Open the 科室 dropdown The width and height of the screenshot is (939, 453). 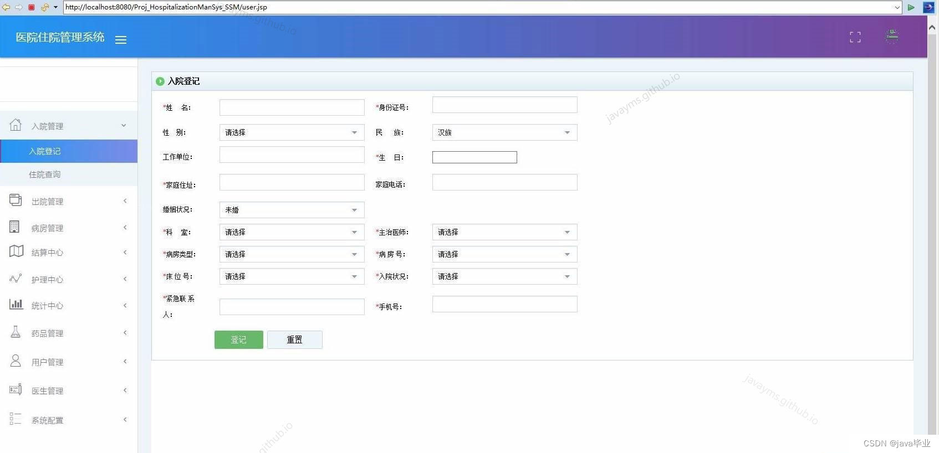[292, 232]
